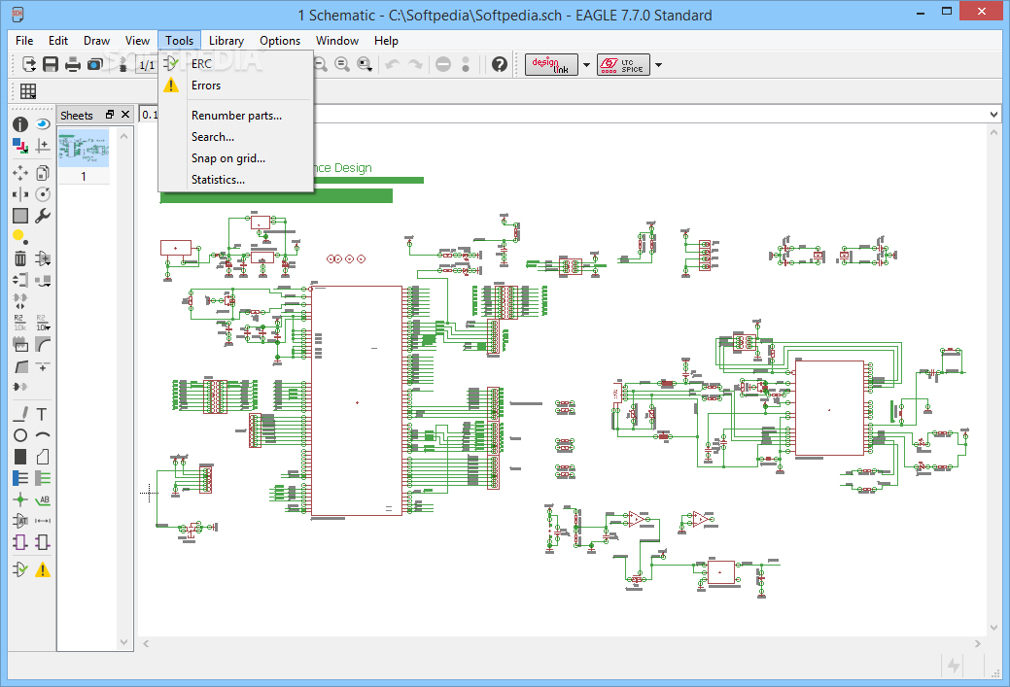This screenshot has width=1010, height=687.
Task: Click the Help question mark icon
Action: 500,64
